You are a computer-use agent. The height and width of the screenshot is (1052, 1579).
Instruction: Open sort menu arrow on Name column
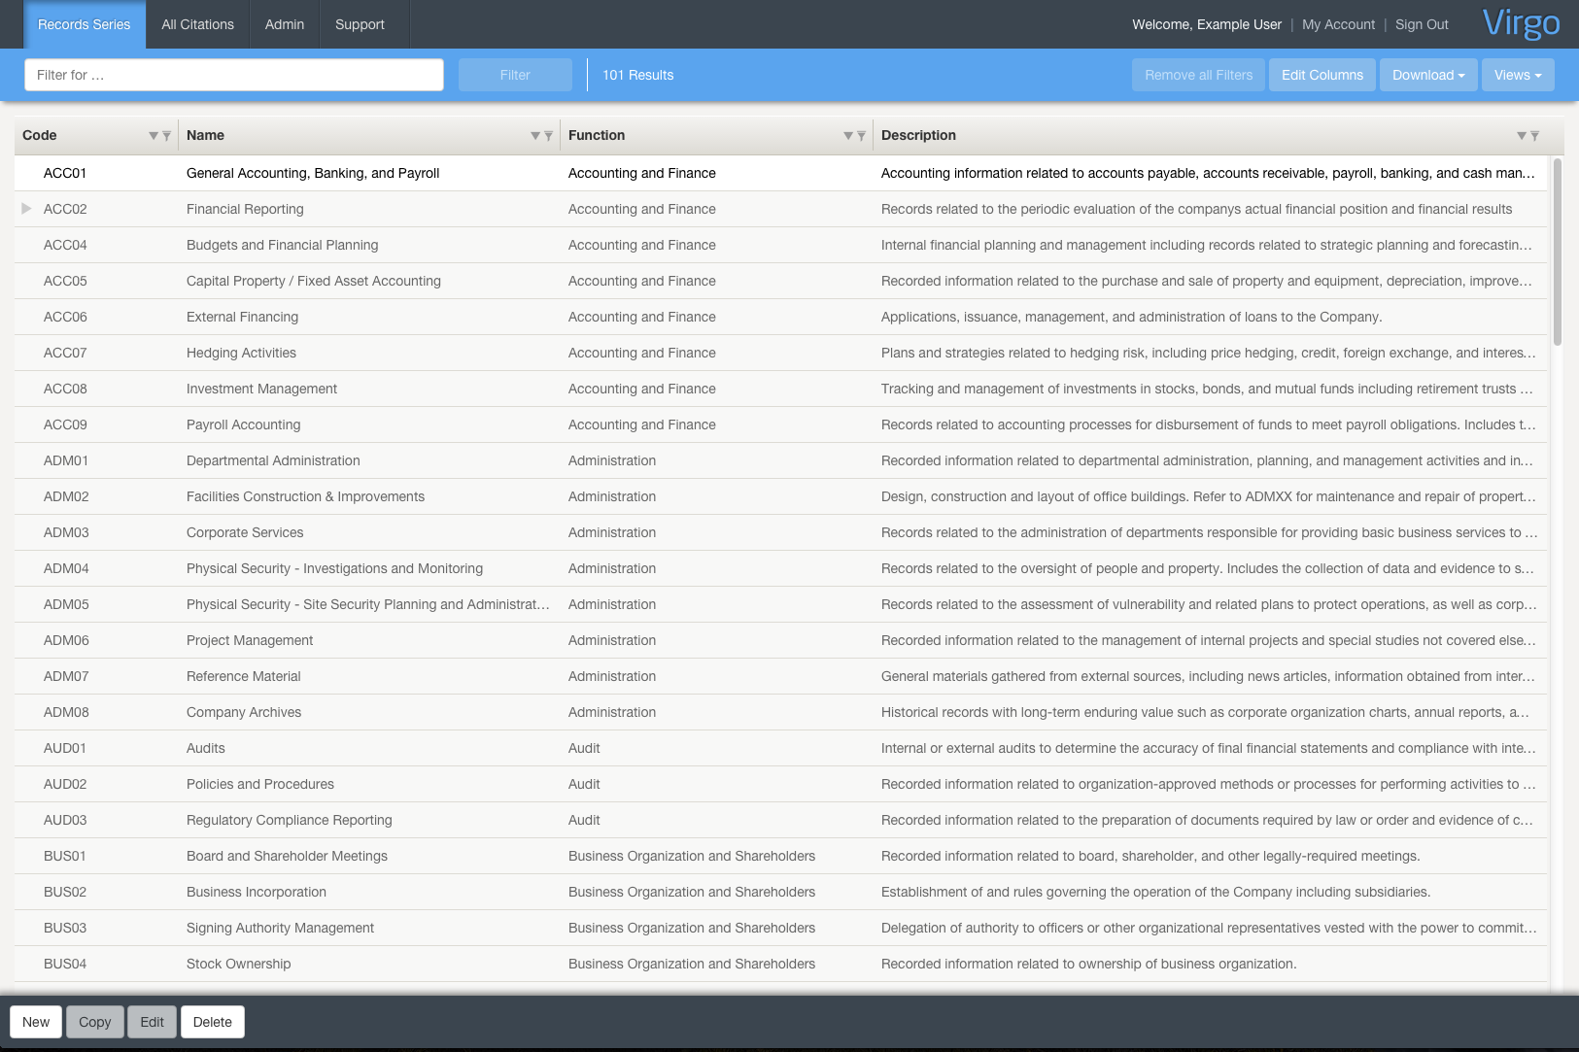click(x=535, y=136)
